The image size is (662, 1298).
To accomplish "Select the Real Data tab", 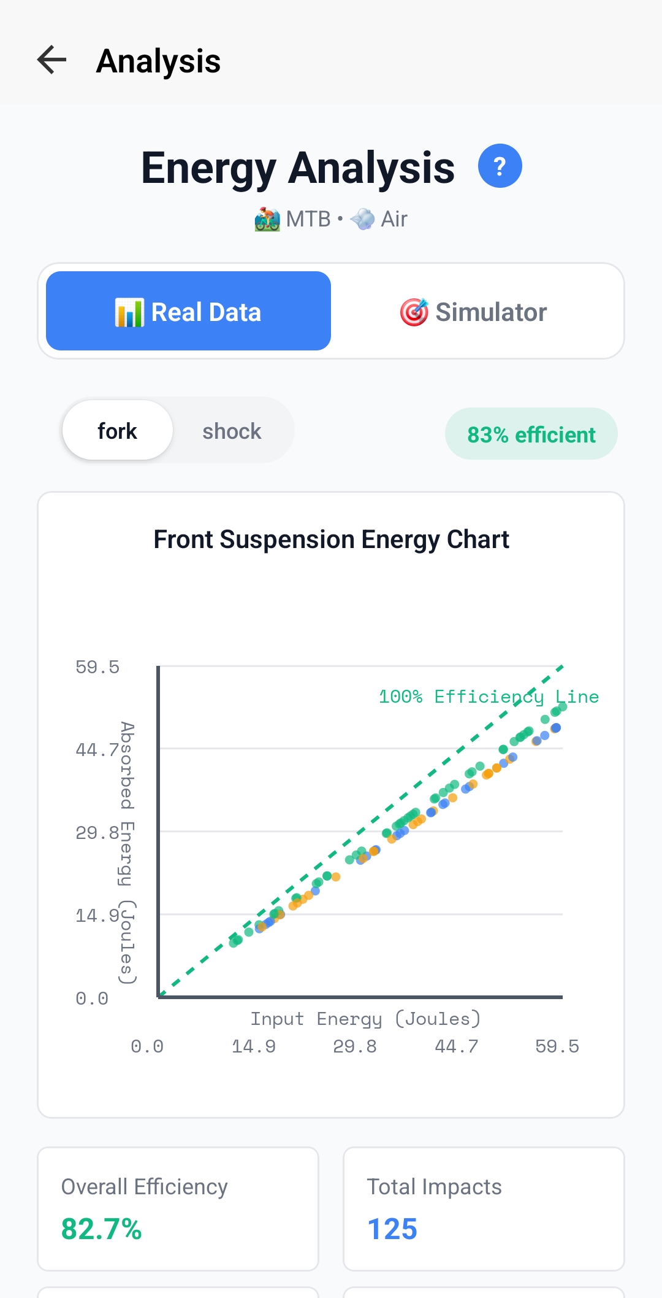I will [188, 311].
